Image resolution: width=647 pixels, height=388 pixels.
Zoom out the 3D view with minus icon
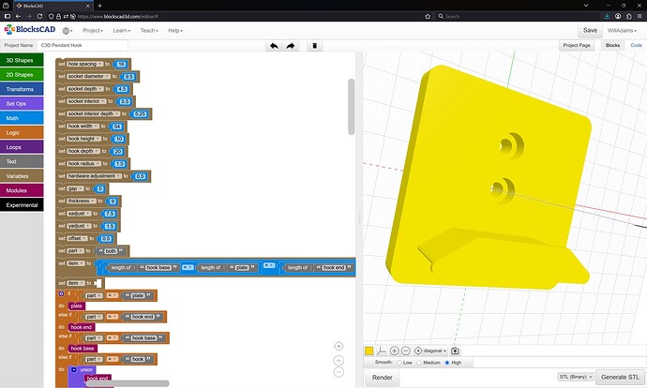point(406,351)
